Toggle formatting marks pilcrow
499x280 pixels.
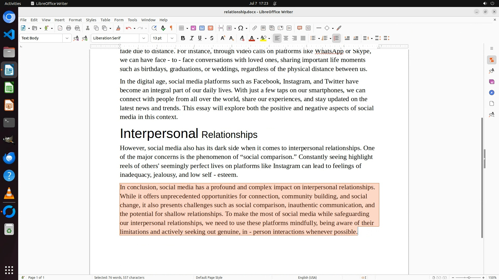pos(171,28)
